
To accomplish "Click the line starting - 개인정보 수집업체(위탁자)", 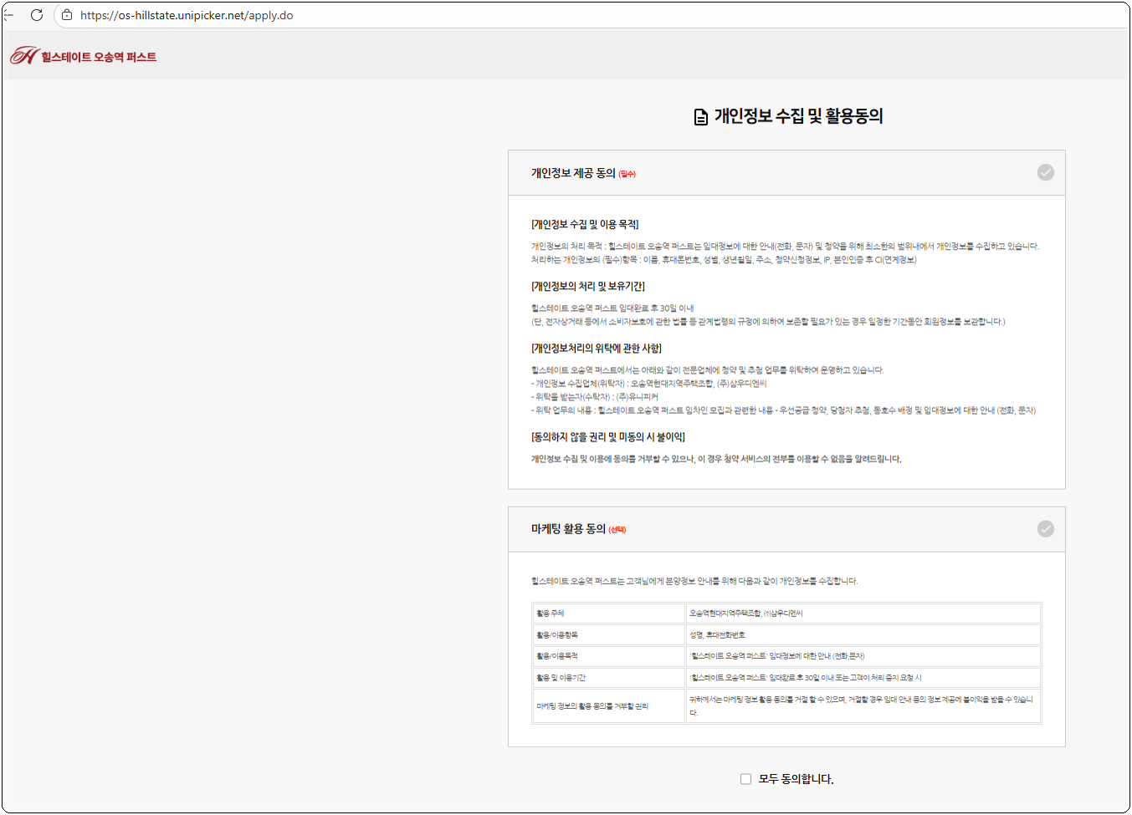I will tap(648, 384).
